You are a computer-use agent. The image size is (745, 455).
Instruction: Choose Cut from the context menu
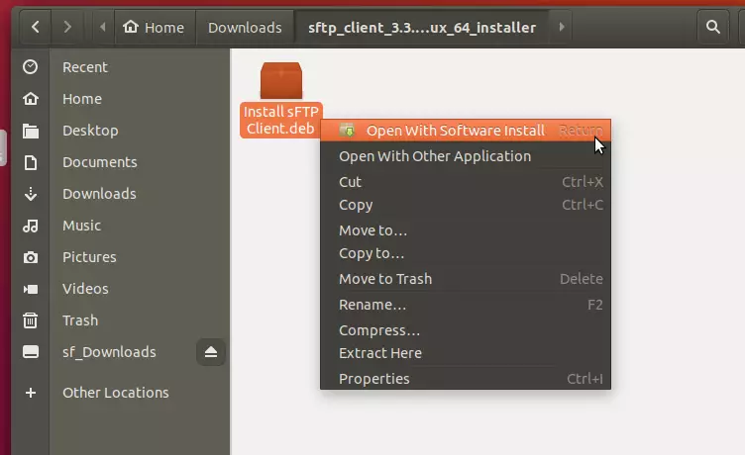pyautogui.click(x=466, y=182)
